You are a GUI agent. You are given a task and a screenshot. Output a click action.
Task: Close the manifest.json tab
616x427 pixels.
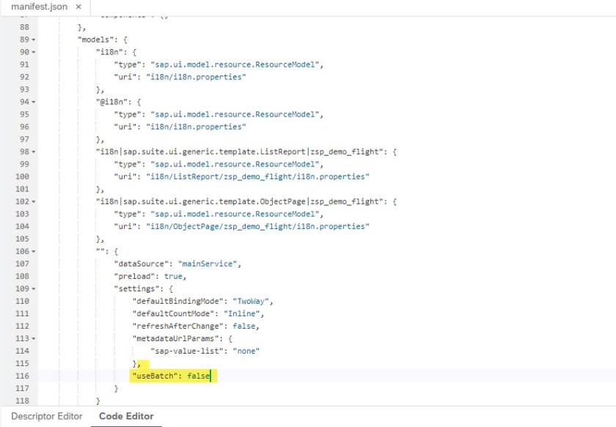click(x=78, y=7)
